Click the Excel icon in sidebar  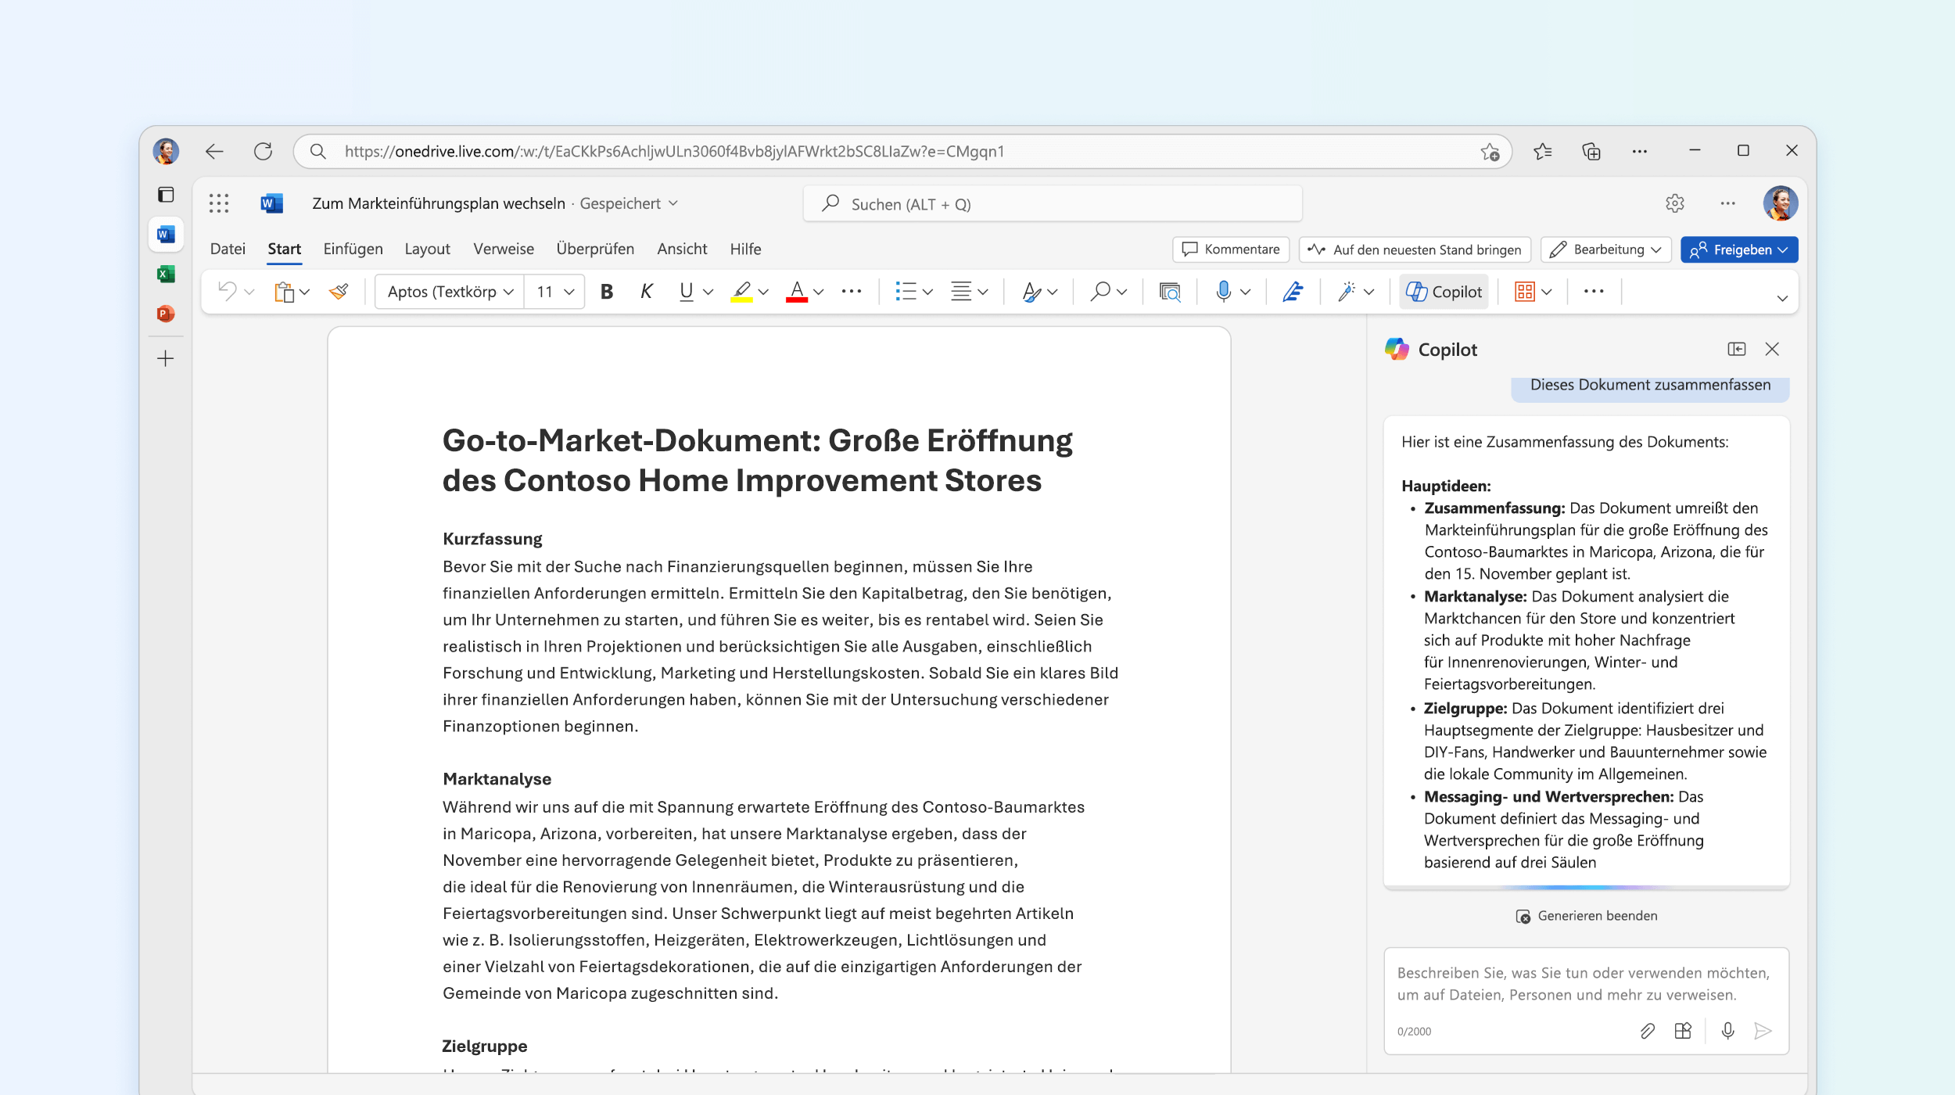166,274
